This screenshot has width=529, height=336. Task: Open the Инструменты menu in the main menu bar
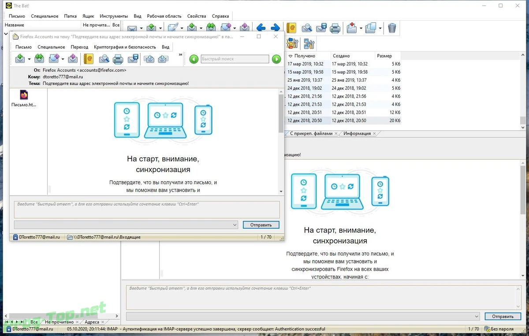(114, 16)
